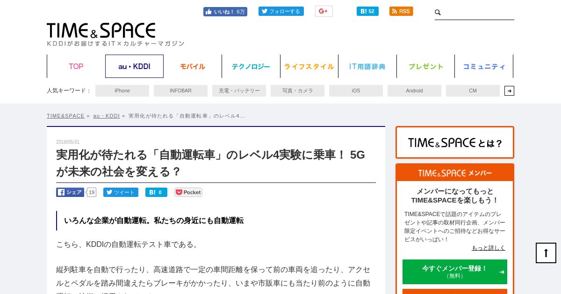Click the search magnifier icon
Screen dimensions: 561x294
(438, 13)
